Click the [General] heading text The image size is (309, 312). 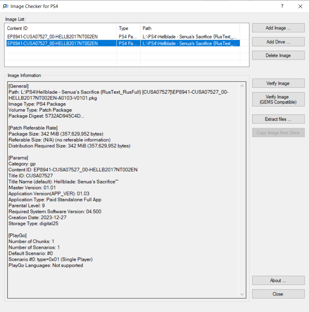coord(18,86)
